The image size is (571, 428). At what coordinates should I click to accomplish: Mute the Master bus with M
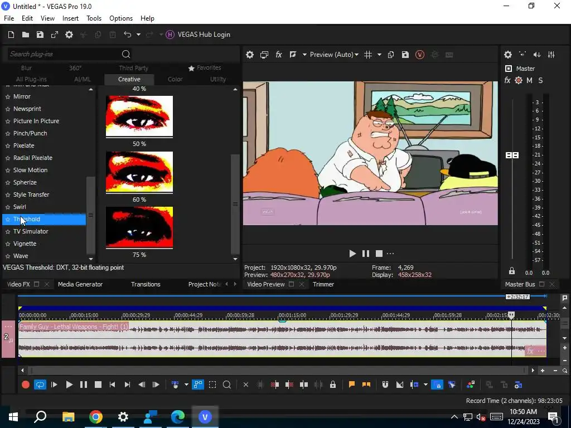click(530, 80)
